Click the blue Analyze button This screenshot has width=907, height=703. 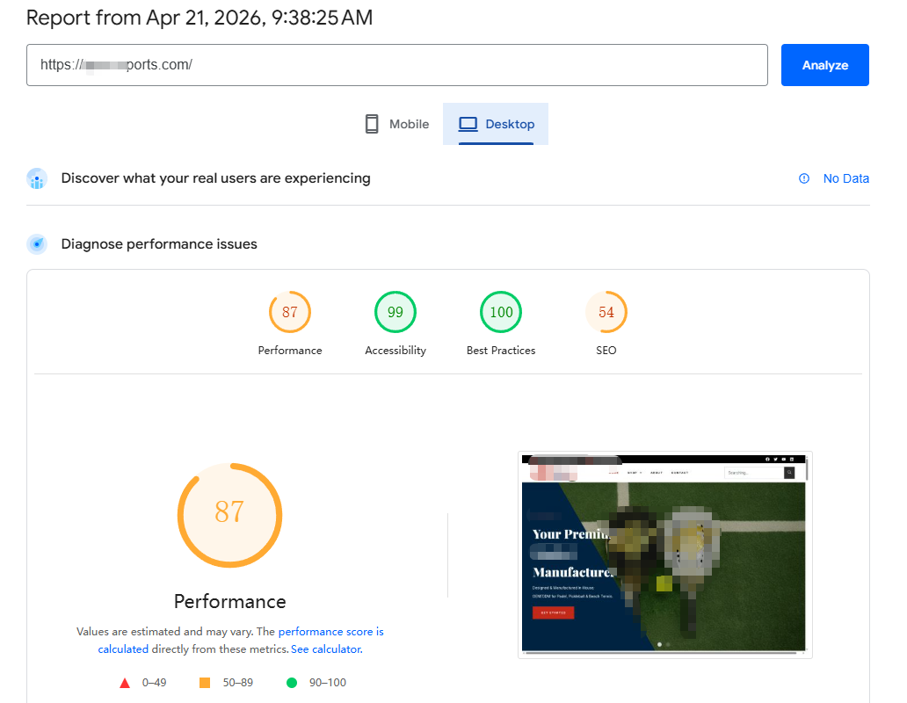(x=825, y=65)
